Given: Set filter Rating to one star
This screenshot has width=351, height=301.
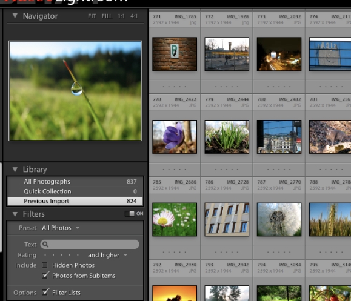Looking at the screenshot, I should tap(45, 255).
